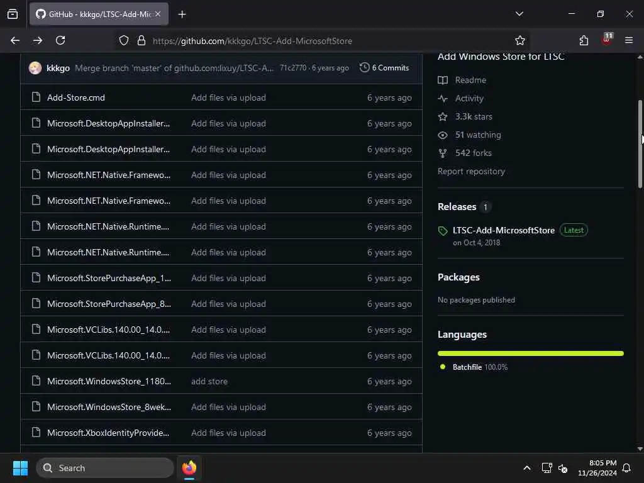Open the notifications bell icon
The width and height of the screenshot is (644, 483).
click(627, 468)
